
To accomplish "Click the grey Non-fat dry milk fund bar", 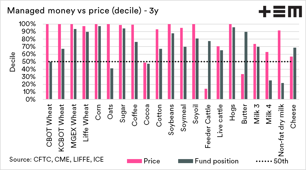I will tap(282, 91).
